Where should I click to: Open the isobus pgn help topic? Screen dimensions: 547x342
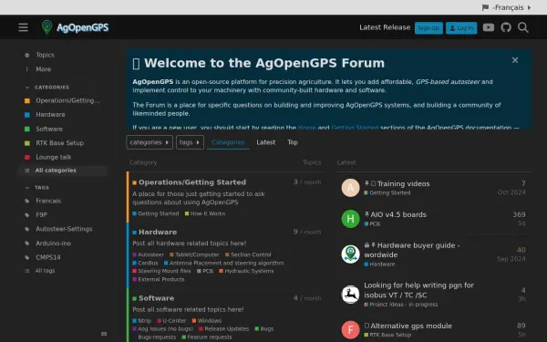coord(419,290)
